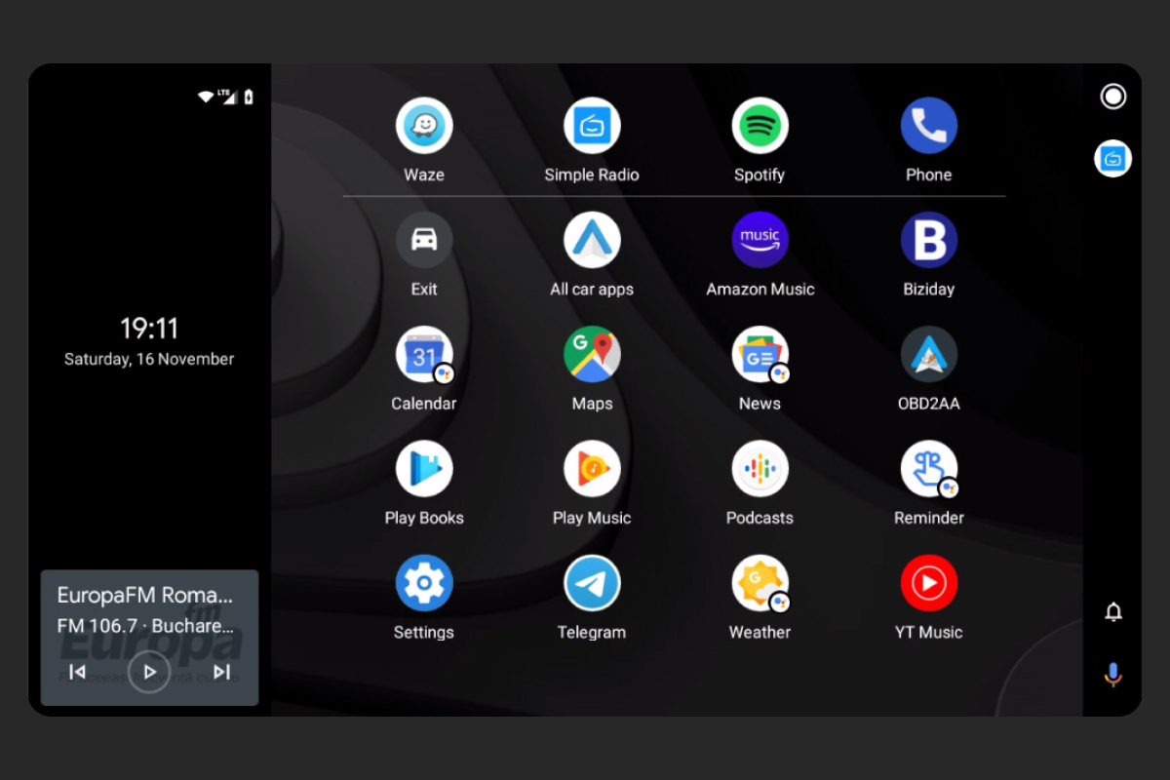Start the Phone app
The width and height of the screenshot is (1170, 780).
click(928, 125)
